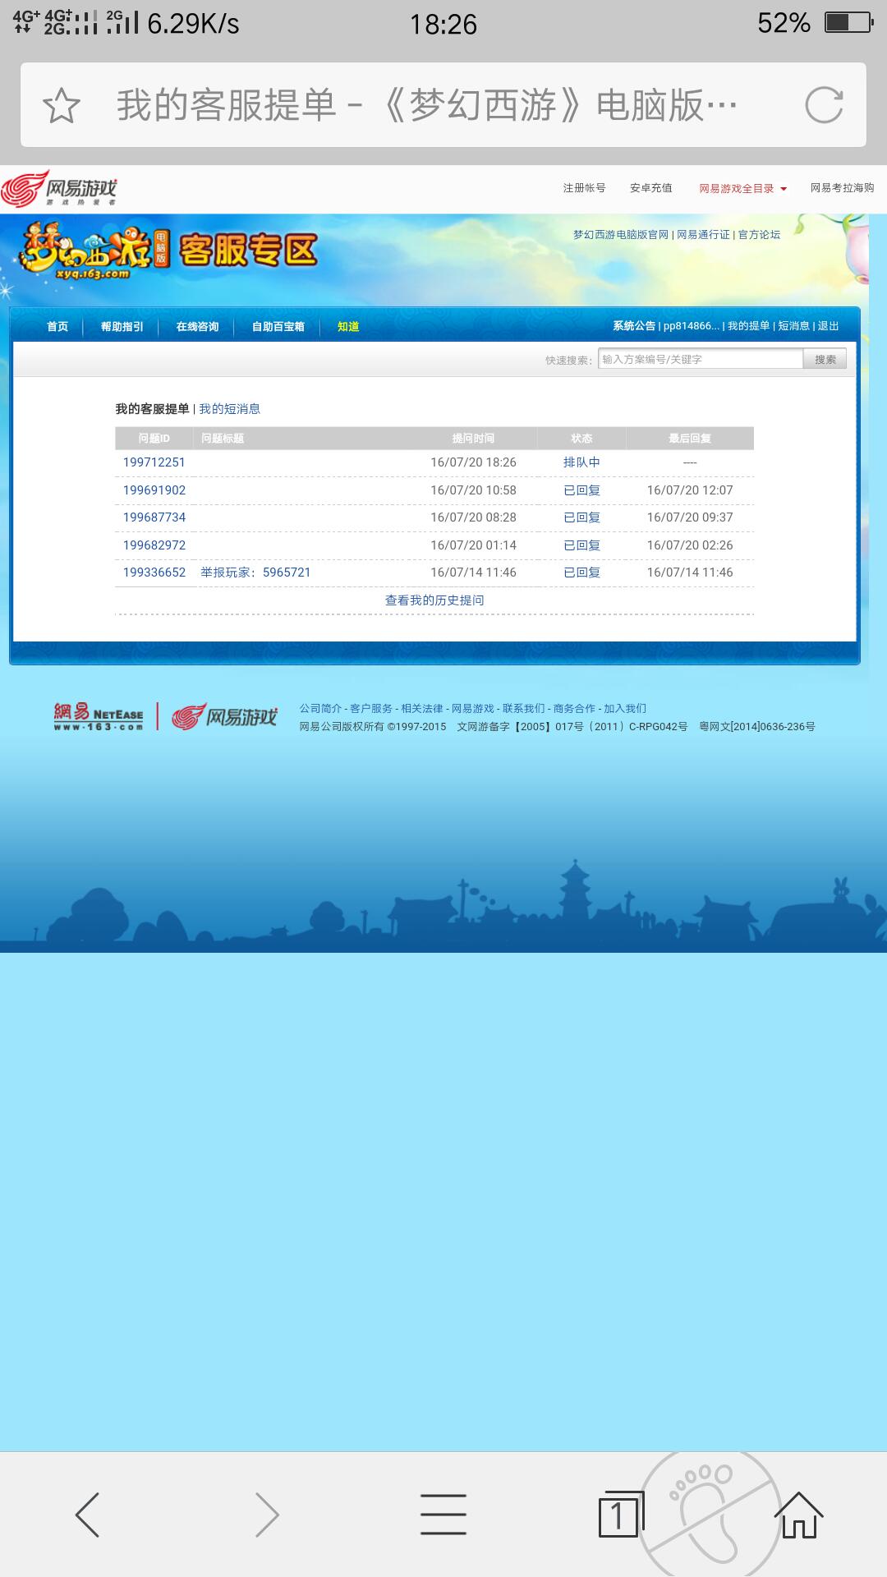
Task: Click the 最后回复 column header
Action: (x=690, y=439)
